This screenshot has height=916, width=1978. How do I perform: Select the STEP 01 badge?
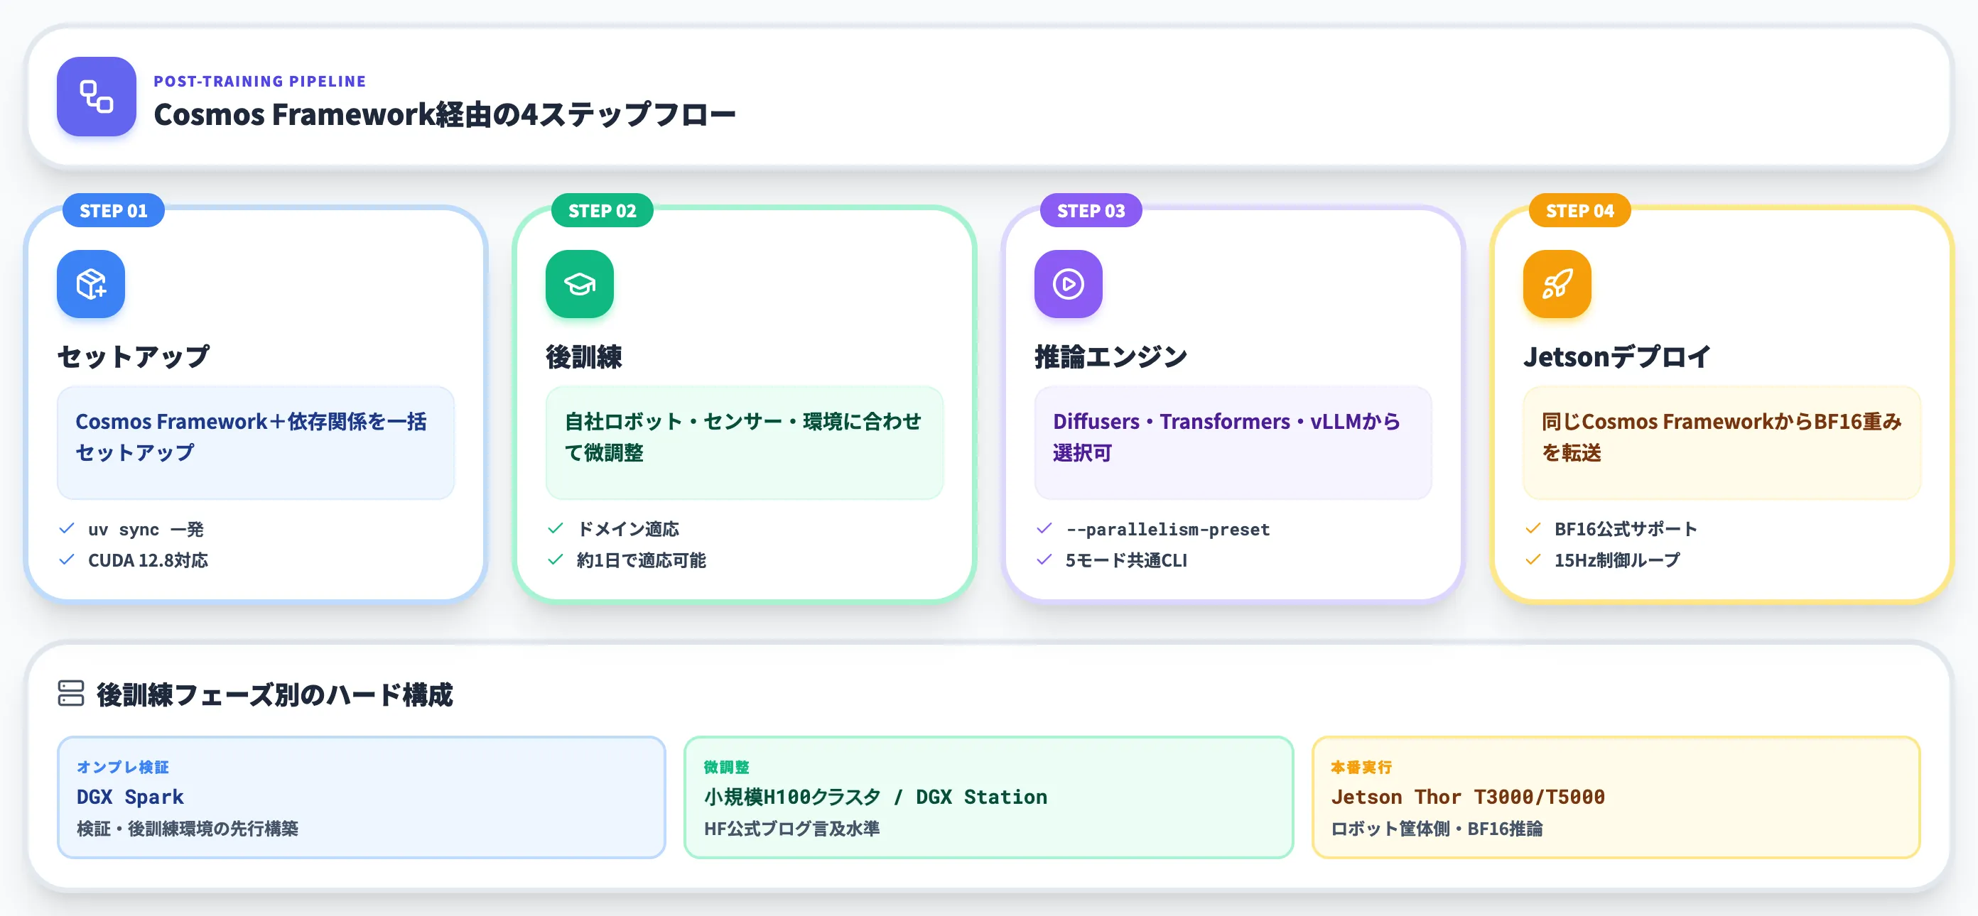click(x=114, y=211)
